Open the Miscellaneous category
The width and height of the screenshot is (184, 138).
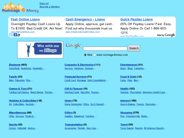tap(18, 113)
